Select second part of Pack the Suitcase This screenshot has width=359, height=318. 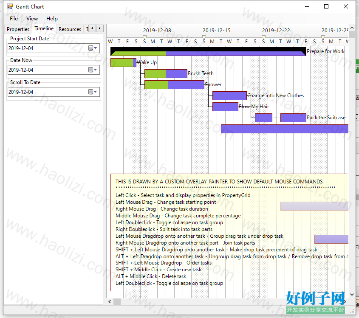(293, 118)
